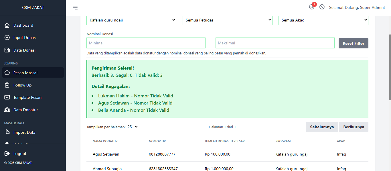Click the Berikutnya pagination button
Viewport: 391px width, 171px height.
pyautogui.click(x=354, y=127)
